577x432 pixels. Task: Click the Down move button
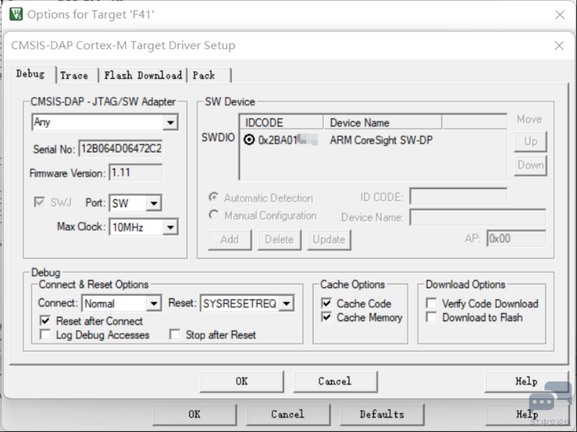pos(530,165)
